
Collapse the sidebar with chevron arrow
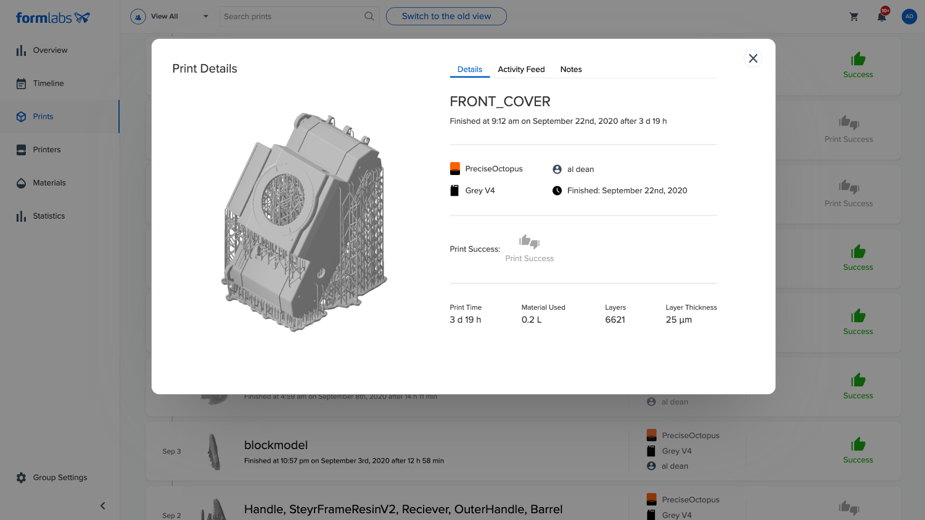[103, 506]
